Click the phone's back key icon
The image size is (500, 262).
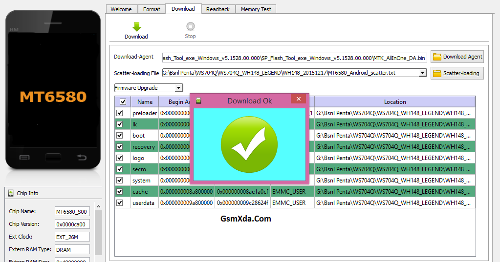point(82,157)
